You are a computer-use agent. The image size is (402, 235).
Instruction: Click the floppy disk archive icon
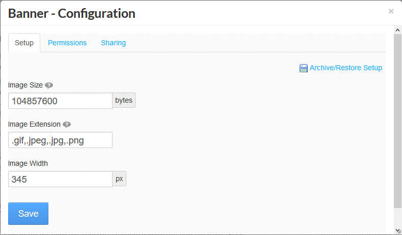tap(304, 68)
